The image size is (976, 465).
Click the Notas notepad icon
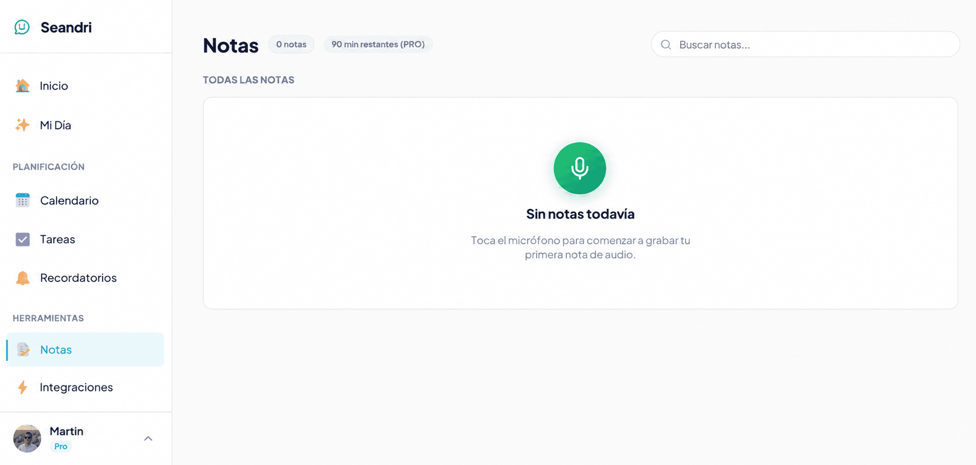[x=23, y=350]
